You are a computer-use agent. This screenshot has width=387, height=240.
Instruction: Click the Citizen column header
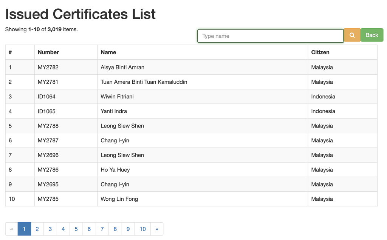coord(321,52)
